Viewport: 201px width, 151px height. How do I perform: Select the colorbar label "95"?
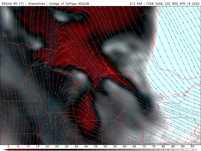[x=192, y=146]
